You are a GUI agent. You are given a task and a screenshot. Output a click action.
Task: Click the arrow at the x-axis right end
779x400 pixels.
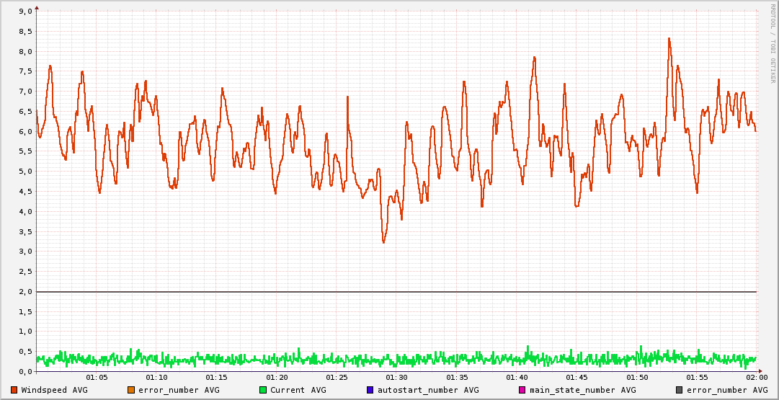[760, 371]
